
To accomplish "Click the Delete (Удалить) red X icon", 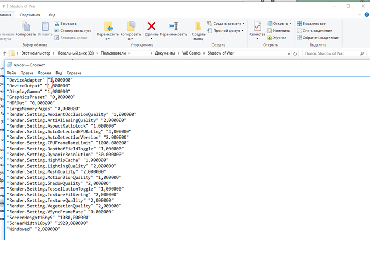I will coord(152,26).
